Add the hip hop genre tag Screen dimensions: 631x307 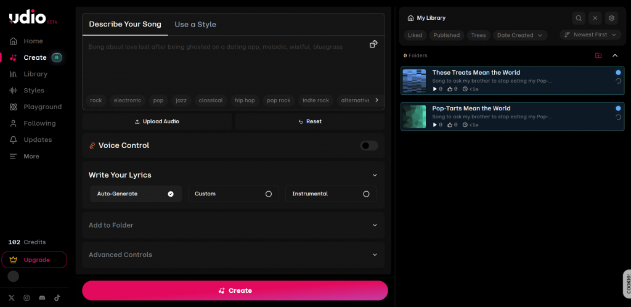tap(245, 100)
